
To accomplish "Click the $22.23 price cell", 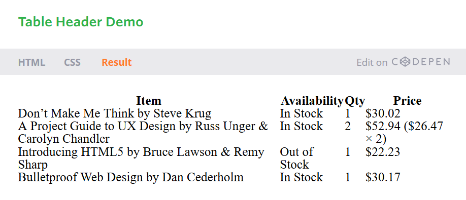I will pyautogui.click(x=383, y=152).
